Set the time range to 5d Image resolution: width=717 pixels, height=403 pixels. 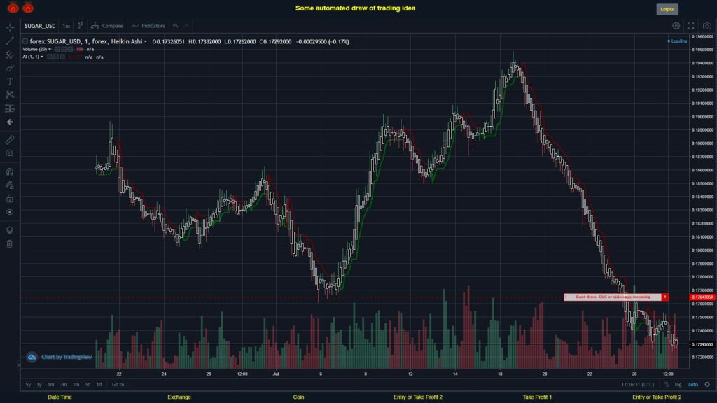click(x=88, y=384)
